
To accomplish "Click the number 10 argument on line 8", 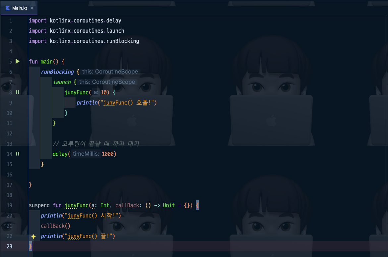I will [x=104, y=92].
